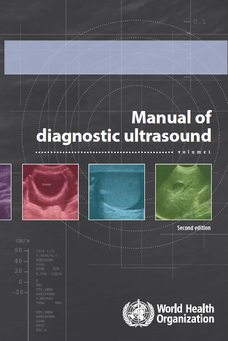This screenshot has width=228, height=341.
Task: Click the title 'Manual of'
Action: (172, 117)
